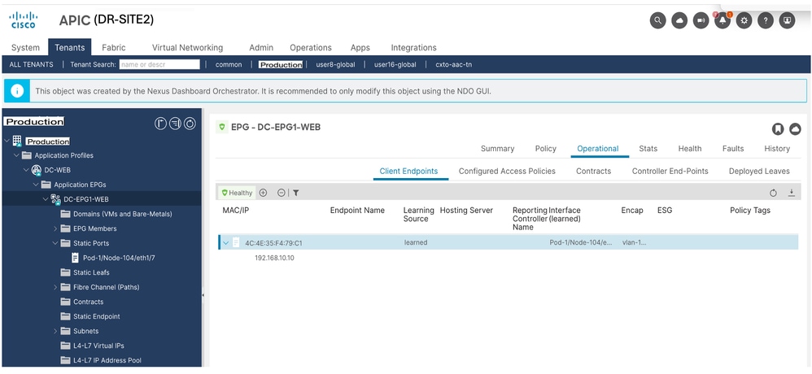Click the second circular icon in Production panel

(x=175, y=124)
